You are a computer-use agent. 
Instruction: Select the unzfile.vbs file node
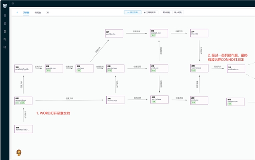114,33
